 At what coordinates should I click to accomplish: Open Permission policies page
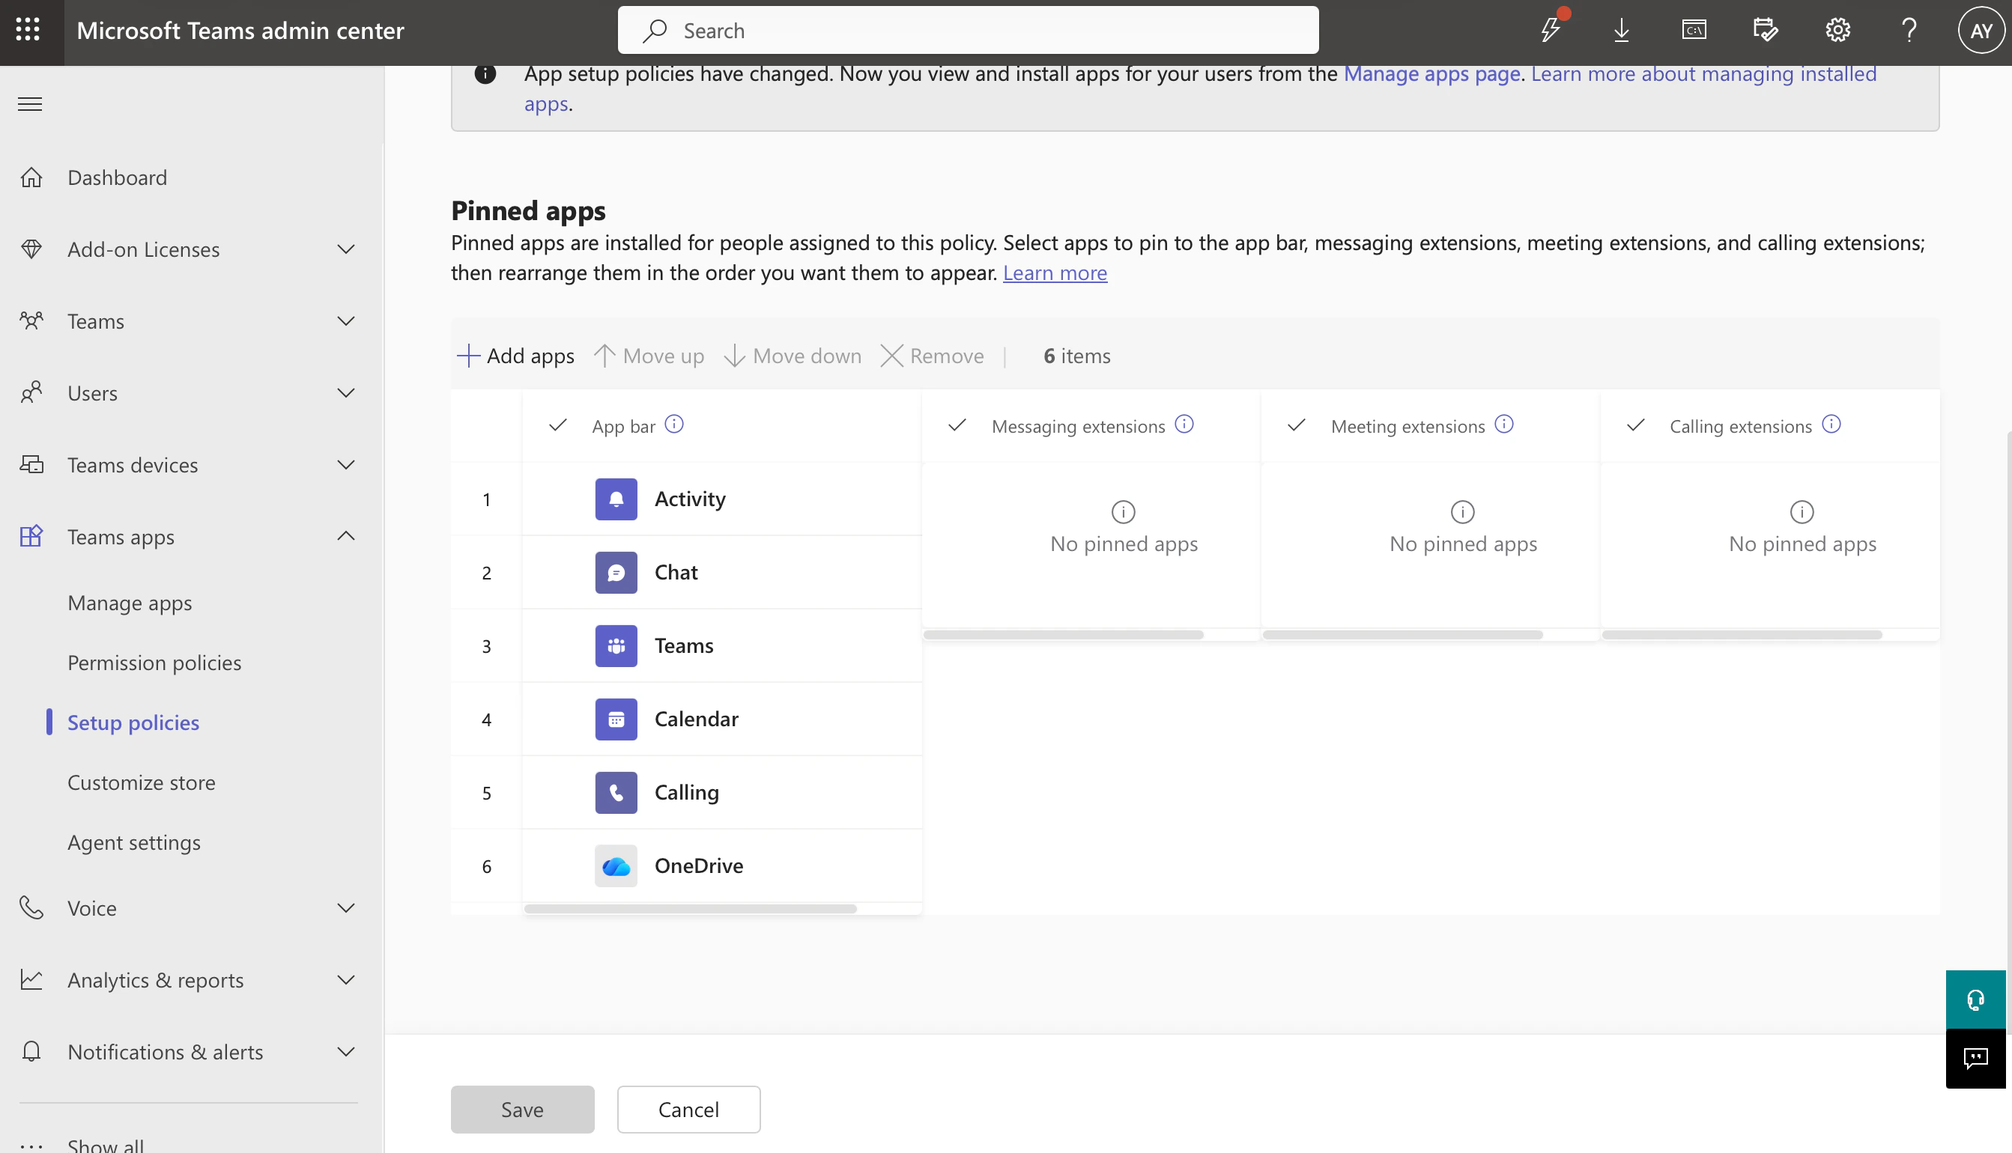(154, 663)
